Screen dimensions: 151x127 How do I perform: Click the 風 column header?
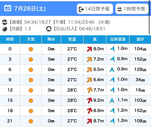tap(95, 39)
